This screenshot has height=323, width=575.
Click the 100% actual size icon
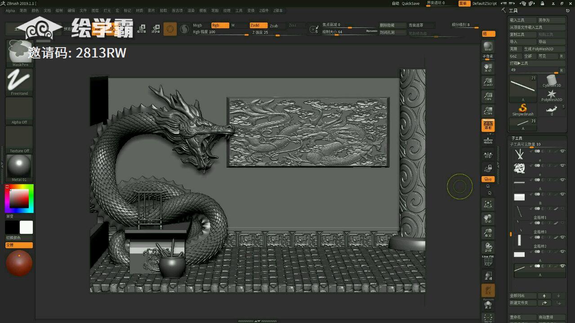488,96
